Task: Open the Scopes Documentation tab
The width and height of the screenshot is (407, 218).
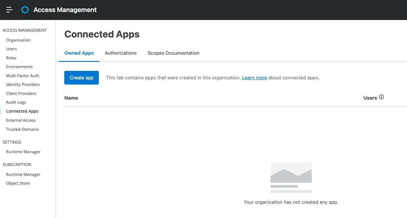Action: tap(173, 53)
